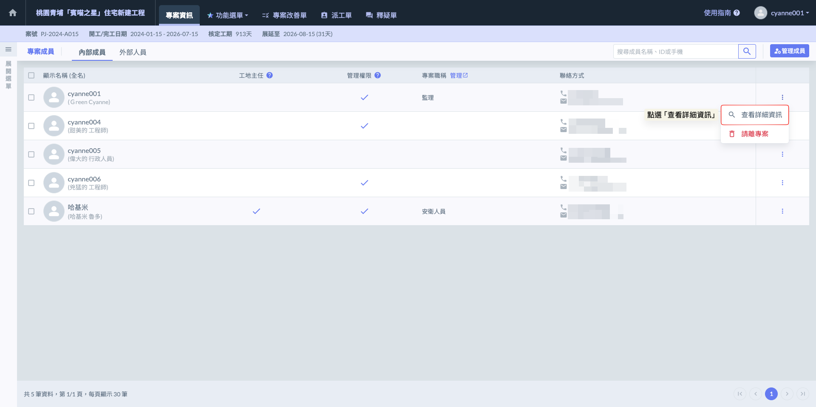Choose 查看詳細資訊 from the context menu
Viewport: 816px width, 407px height.
(755, 115)
